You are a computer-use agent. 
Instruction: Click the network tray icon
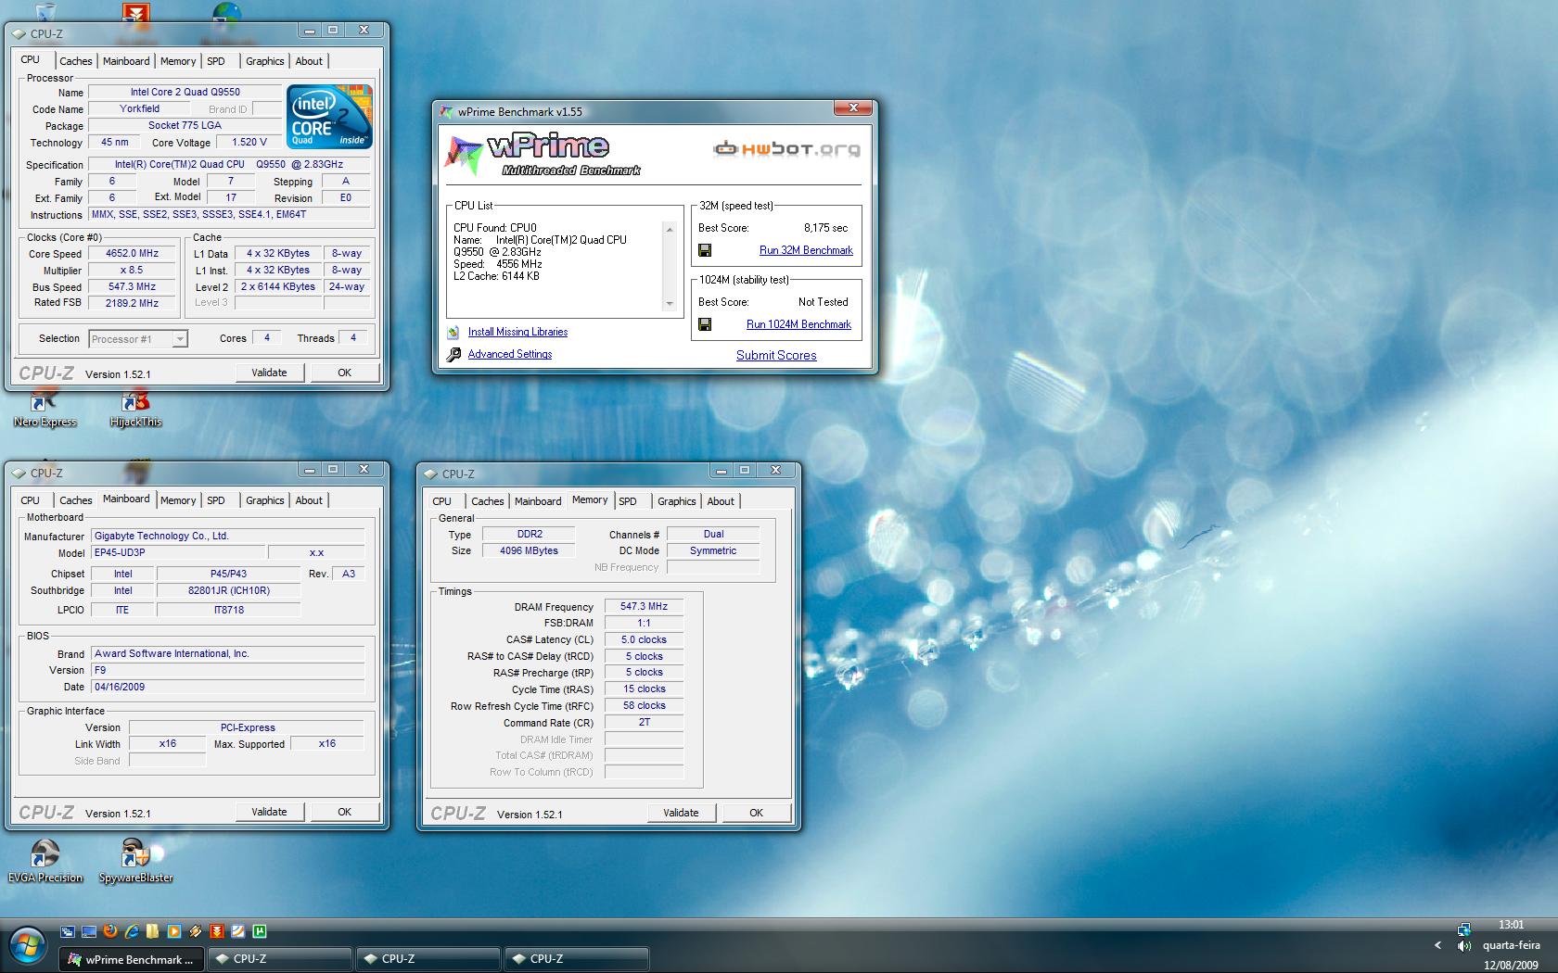click(1463, 929)
